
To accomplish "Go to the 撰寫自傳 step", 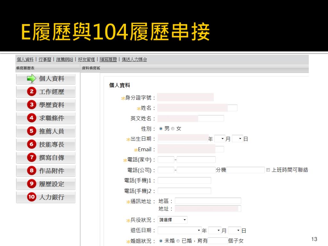I will 45,158.
